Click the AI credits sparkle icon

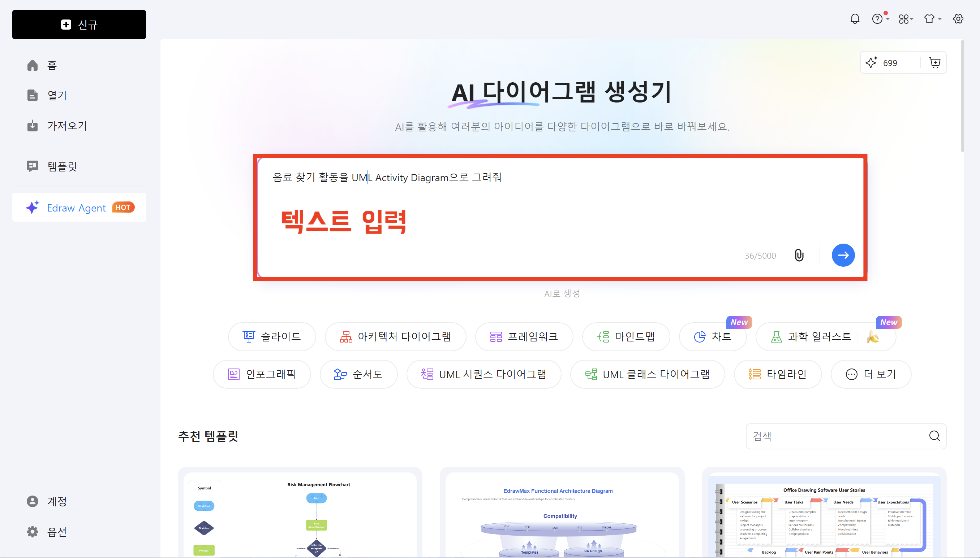tap(871, 62)
